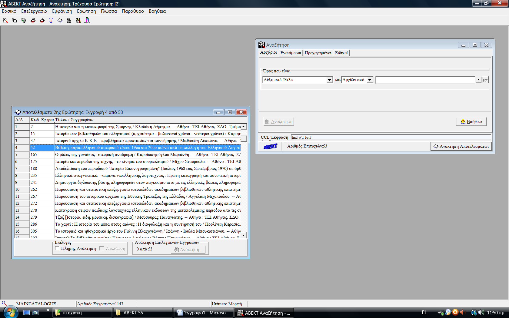Select the row 'Τζαζ [Ιστορία, είδη, μουσική, δισκογραφία]'
The width and height of the screenshot is (509, 318).
[128, 217]
